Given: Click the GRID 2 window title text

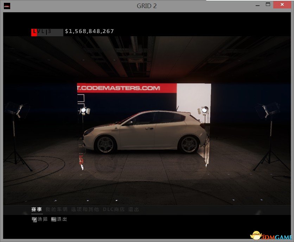Looking at the screenshot, I should coord(147,6).
